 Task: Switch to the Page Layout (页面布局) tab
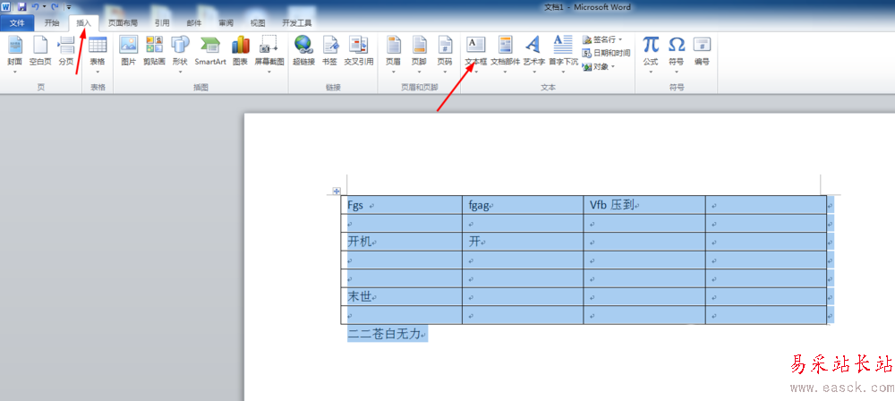[x=123, y=23]
